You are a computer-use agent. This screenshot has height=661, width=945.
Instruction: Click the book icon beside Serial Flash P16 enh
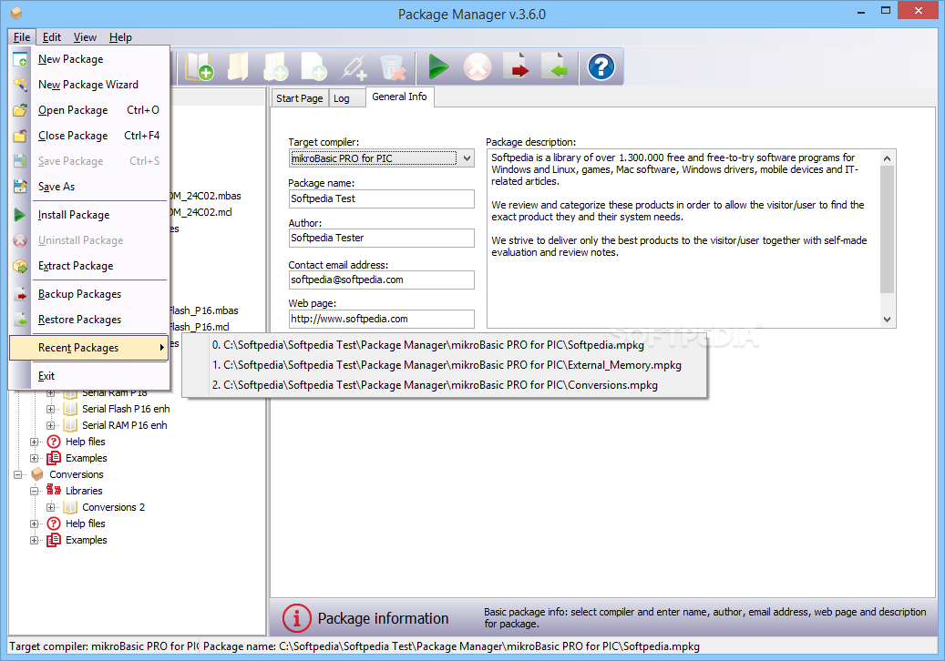(x=70, y=409)
